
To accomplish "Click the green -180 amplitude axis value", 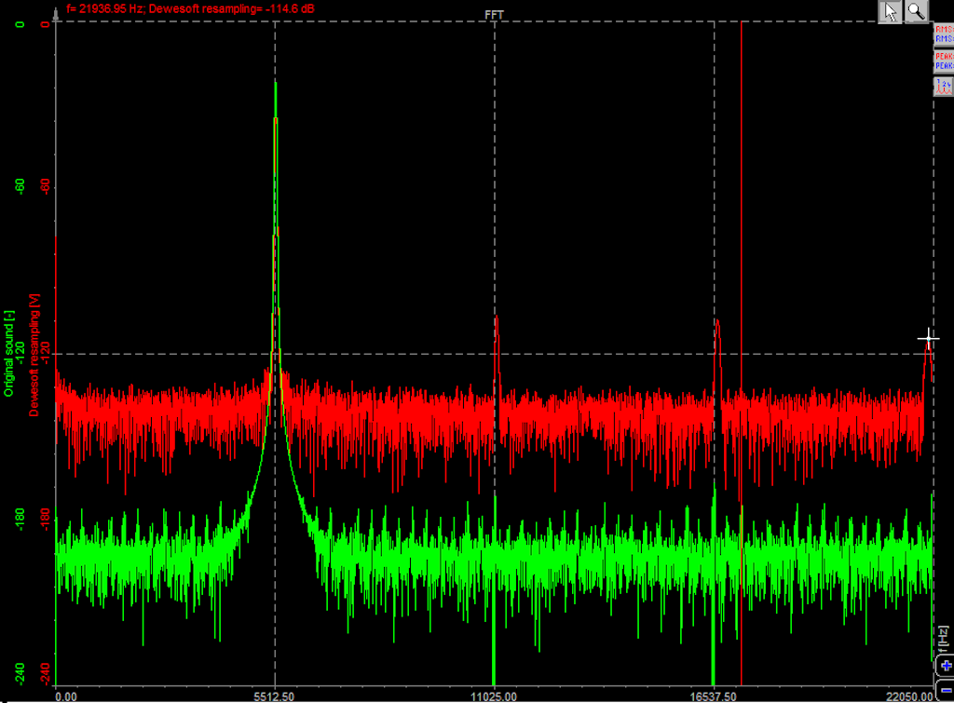I will click(20, 519).
